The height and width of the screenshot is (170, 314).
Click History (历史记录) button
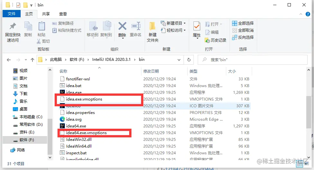(215, 40)
